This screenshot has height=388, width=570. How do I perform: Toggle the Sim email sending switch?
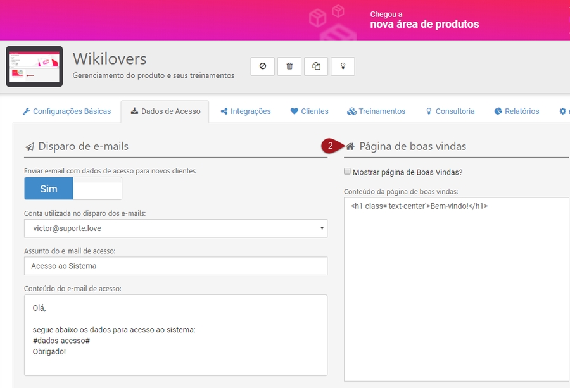click(73, 189)
